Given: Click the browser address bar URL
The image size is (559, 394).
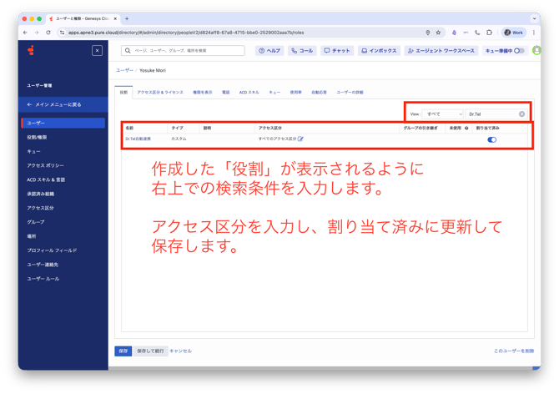Looking at the screenshot, I should (186, 33).
